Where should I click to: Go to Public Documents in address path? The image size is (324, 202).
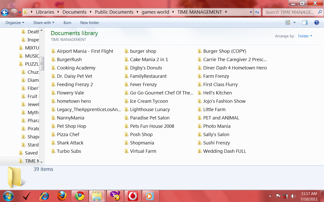[114, 12]
